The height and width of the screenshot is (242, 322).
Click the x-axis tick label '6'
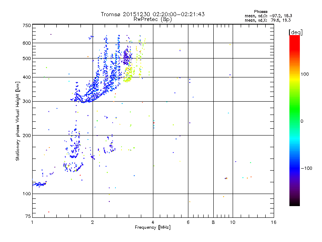188,222
